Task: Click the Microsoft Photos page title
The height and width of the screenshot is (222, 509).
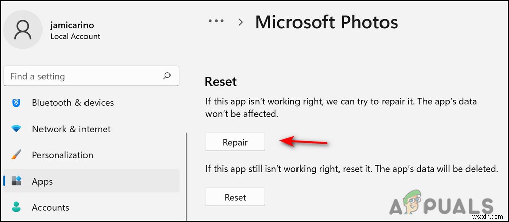Action: pos(326,22)
